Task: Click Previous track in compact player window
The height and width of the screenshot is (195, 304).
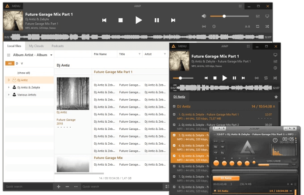Action: tap(206, 78)
